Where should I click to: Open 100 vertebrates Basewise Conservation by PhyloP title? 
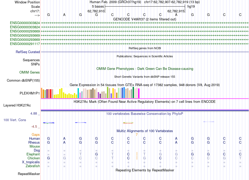pos(145,114)
